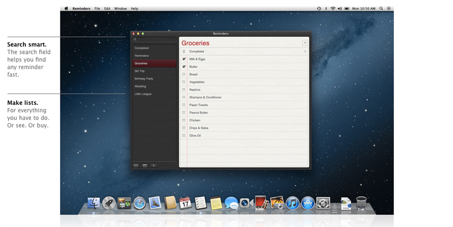Expand the 2 Completed row chevron
This screenshot has height=227, width=453.
tap(305, 51)
